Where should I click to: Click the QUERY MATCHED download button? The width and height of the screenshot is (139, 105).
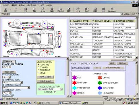[113, 68]
